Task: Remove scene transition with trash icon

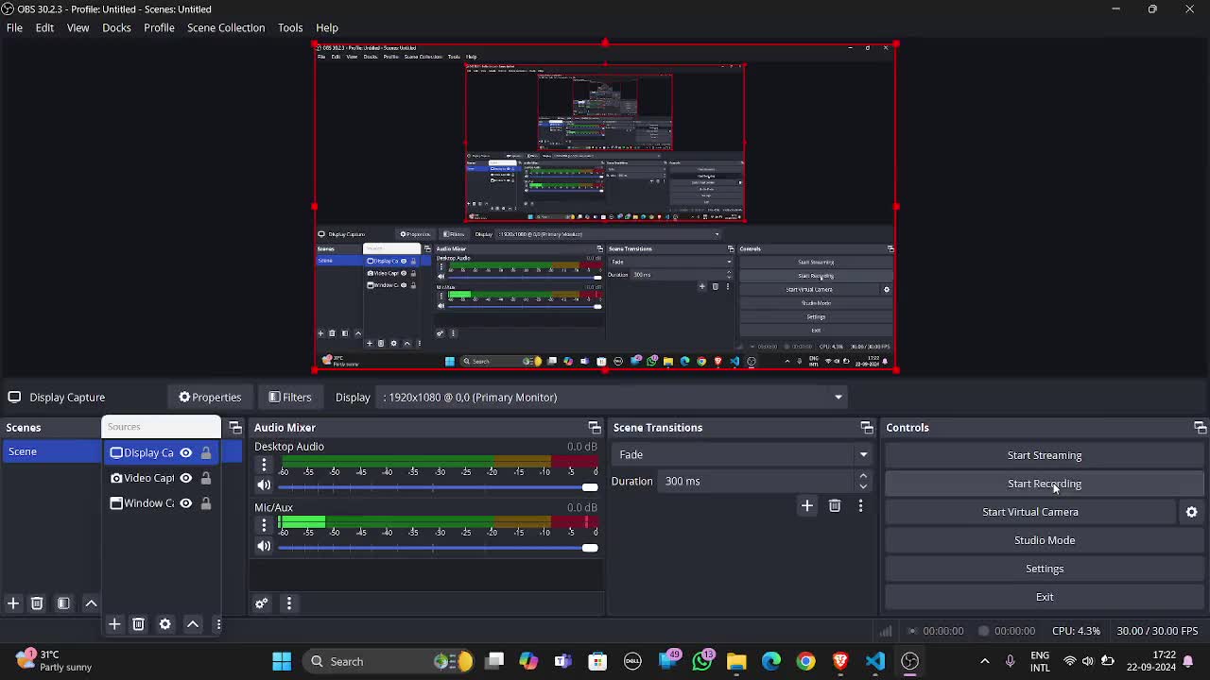Action: pos(835,506)
